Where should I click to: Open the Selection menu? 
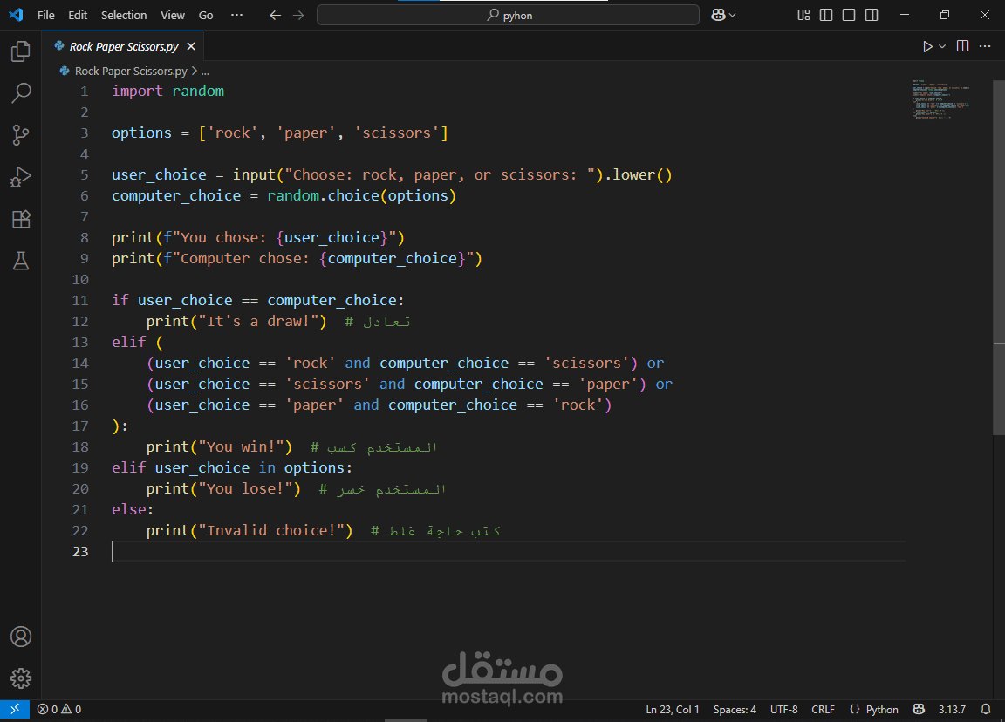[124, 15]
